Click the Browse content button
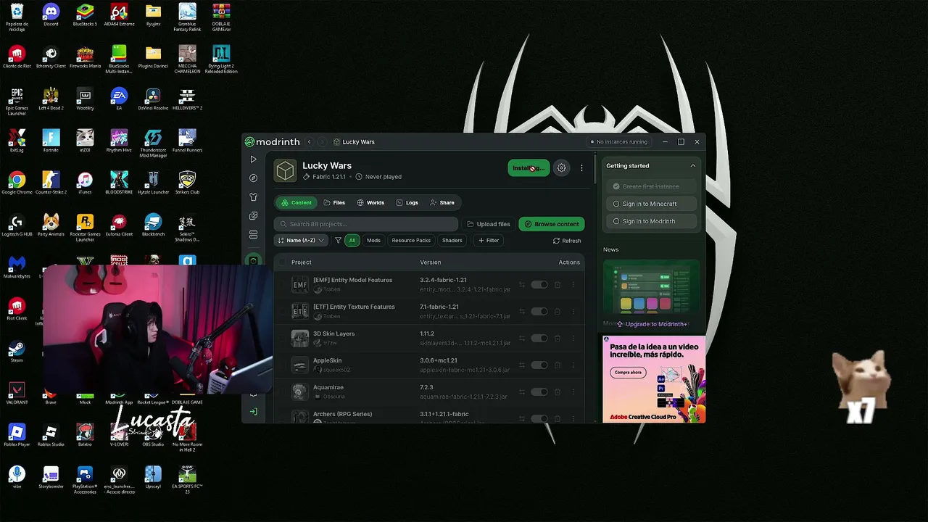The width and height of the screenshot is (928, 522). pos(552,224)
